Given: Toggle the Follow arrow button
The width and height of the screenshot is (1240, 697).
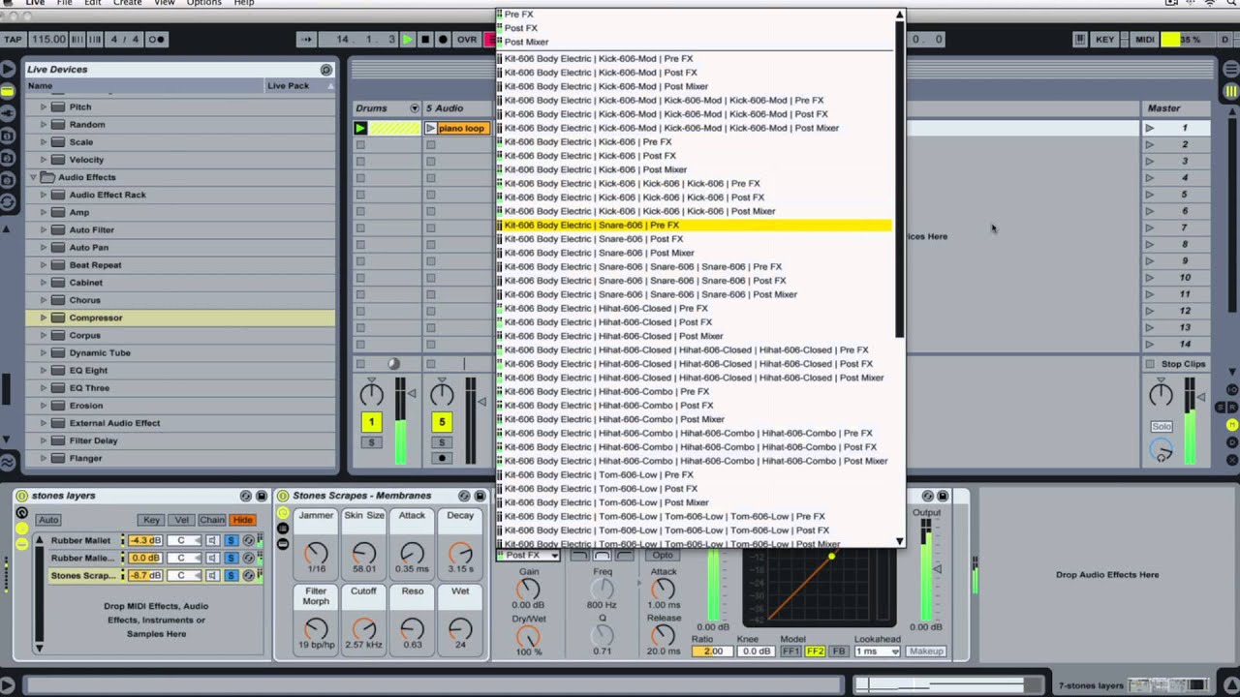Looking at the screenshot, I should (x=307, y=40).
